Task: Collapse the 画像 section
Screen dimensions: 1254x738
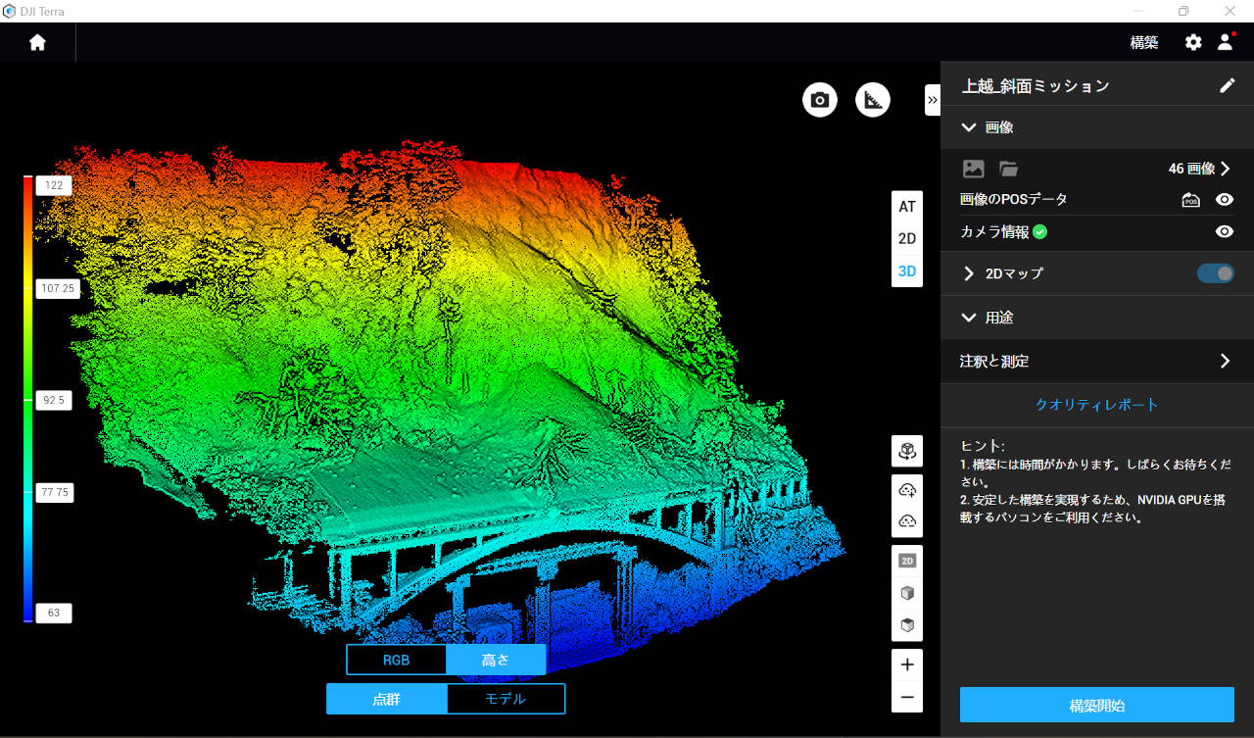Action: coord(969,127)
